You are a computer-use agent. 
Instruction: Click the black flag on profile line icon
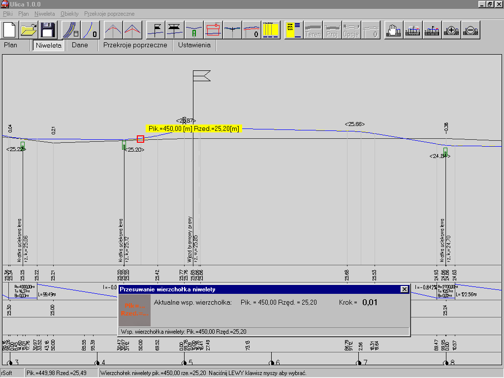157,30
